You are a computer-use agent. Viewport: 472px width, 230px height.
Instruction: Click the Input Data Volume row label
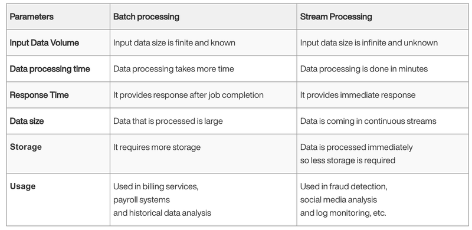point(44,42)
